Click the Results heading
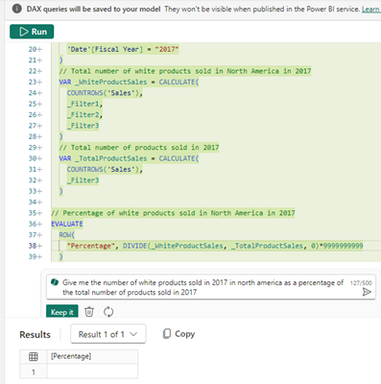Image resolution: width=381 pixels, height=384 pixels. point(35,335)
